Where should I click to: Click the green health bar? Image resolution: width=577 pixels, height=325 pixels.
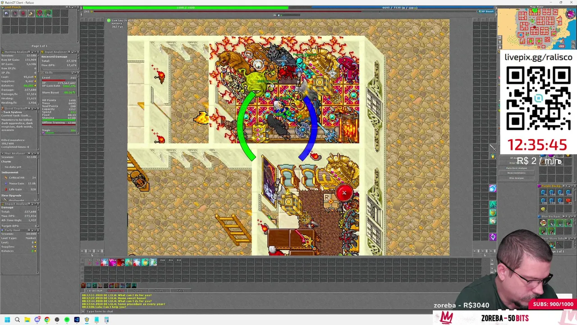(185, 8)
